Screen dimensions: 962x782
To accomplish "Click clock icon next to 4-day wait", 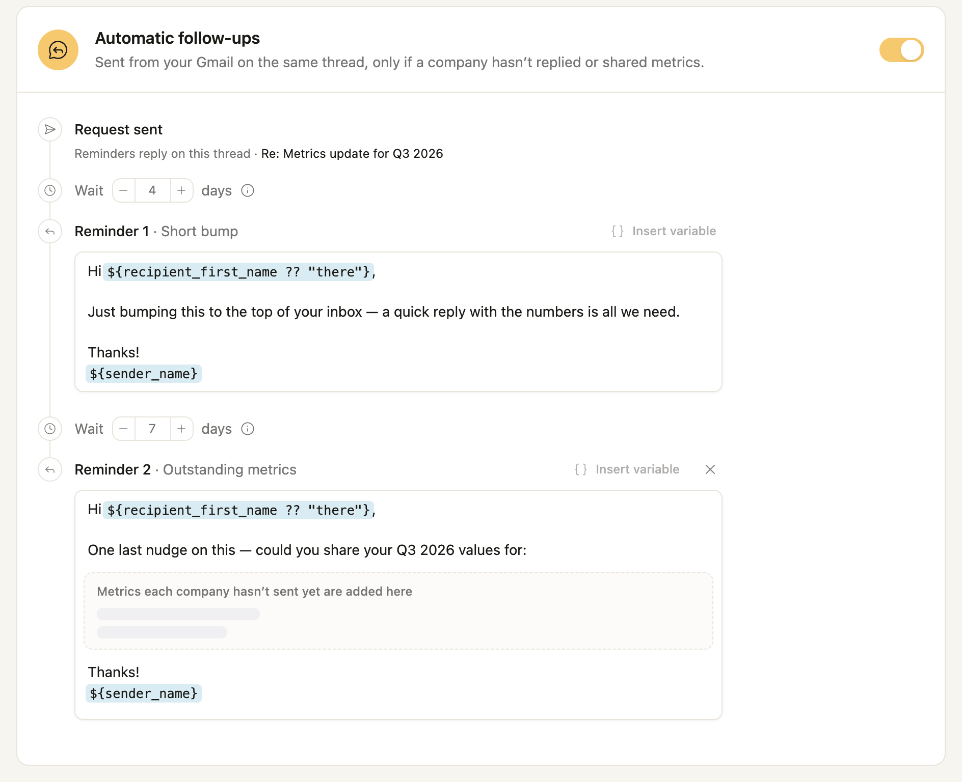I will (50, 190).
